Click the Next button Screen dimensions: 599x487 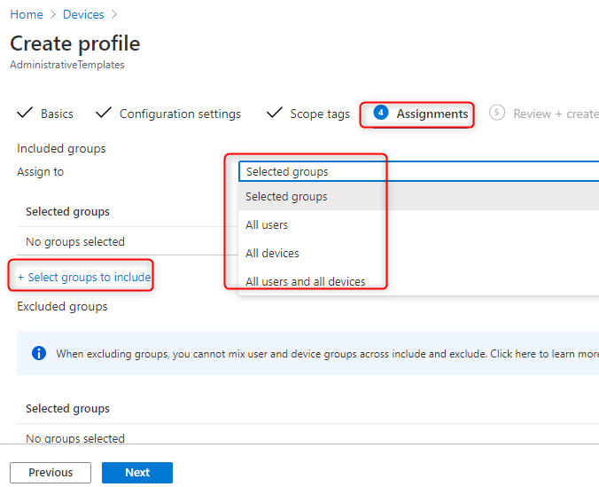137,473
